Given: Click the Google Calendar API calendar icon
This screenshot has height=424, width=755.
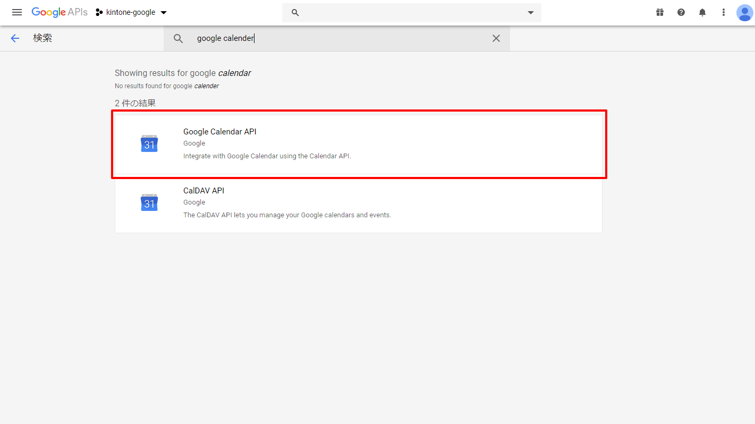Looking at the screenshot, I should 149,144.
